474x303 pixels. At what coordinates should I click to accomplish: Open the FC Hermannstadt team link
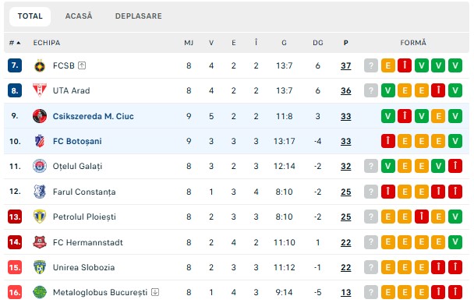point(87,242)
